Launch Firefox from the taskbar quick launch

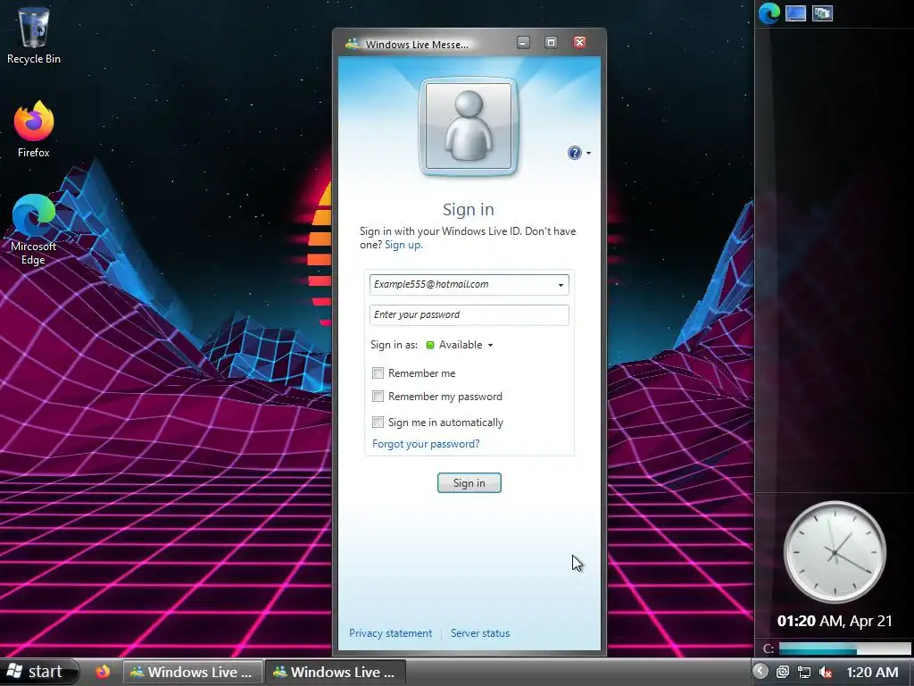click(x=103, y=672)
